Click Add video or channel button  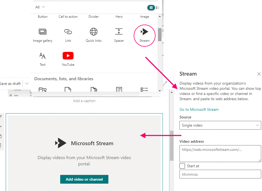pos(84,179)
